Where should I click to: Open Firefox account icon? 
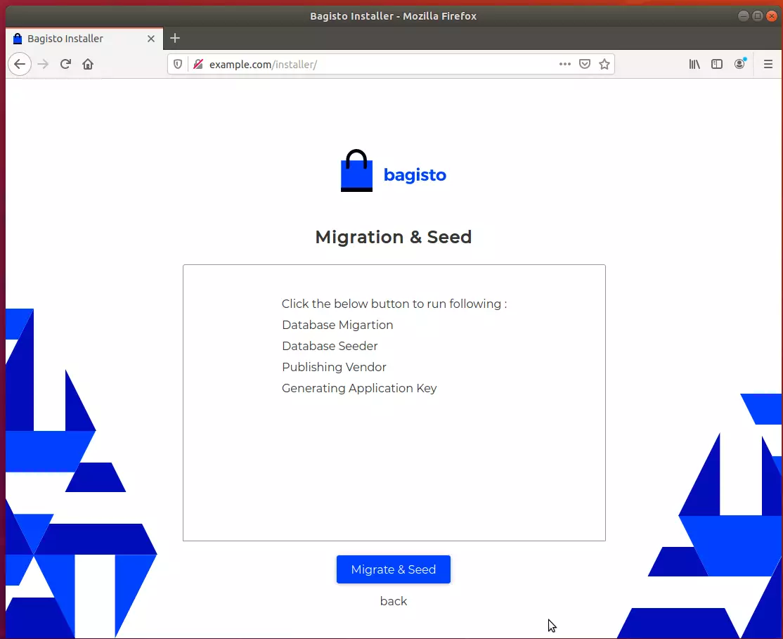(x=739, y=63)
